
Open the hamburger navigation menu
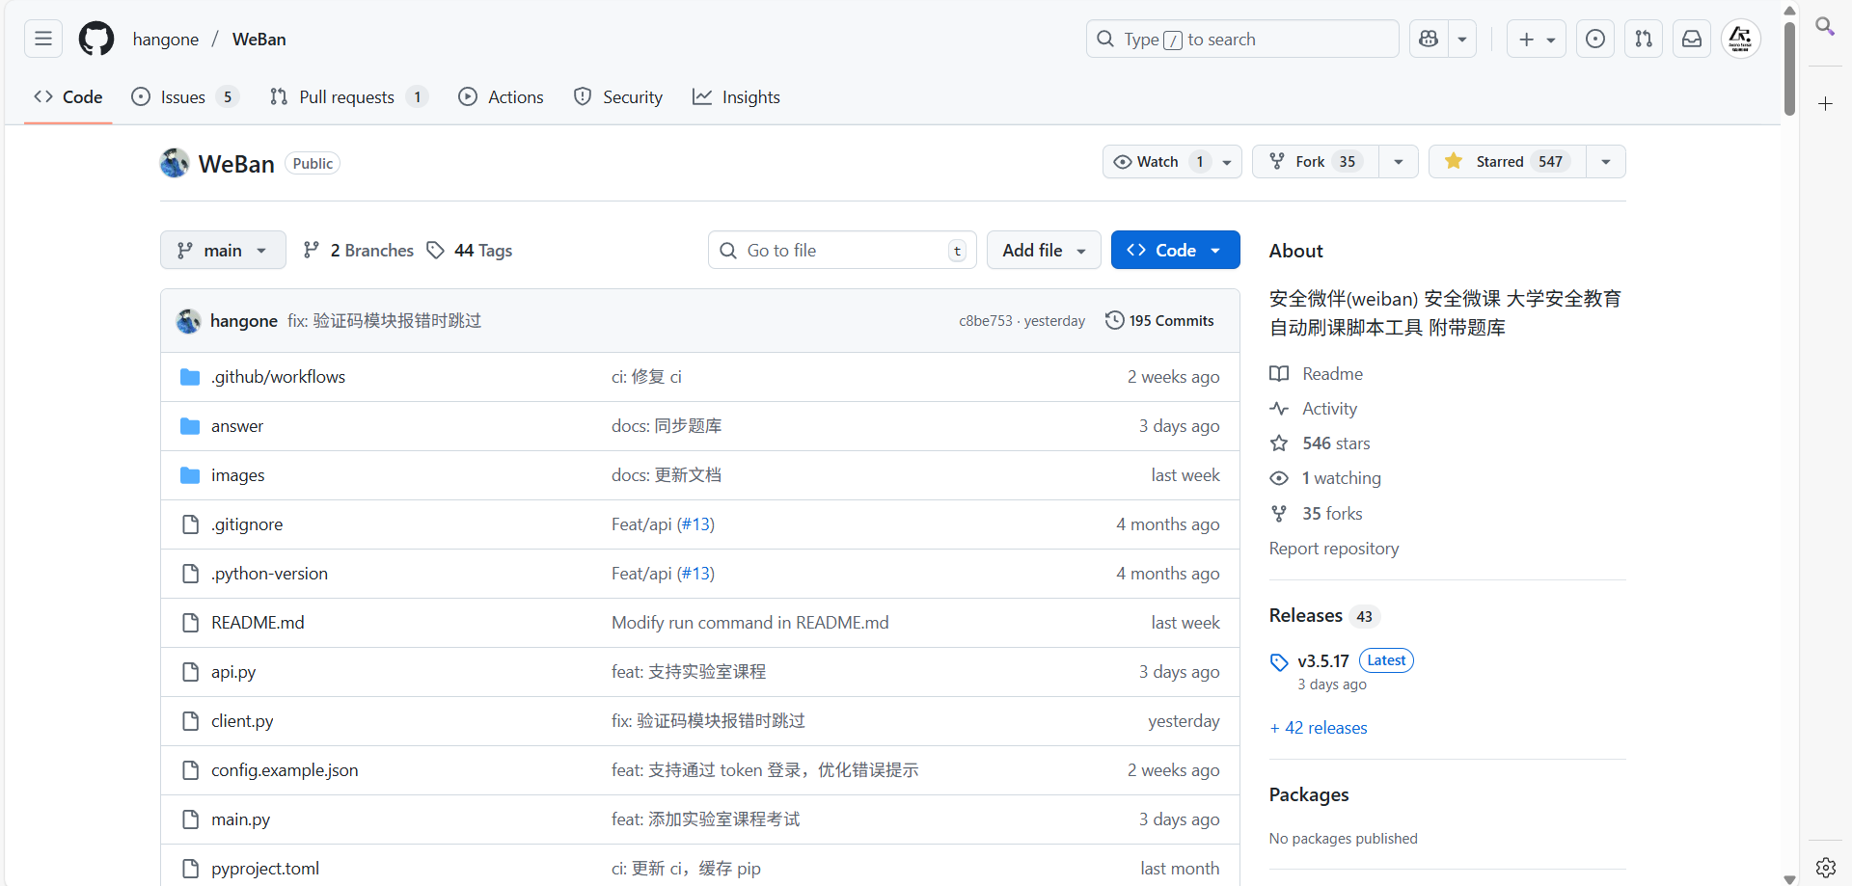point(43,40)
